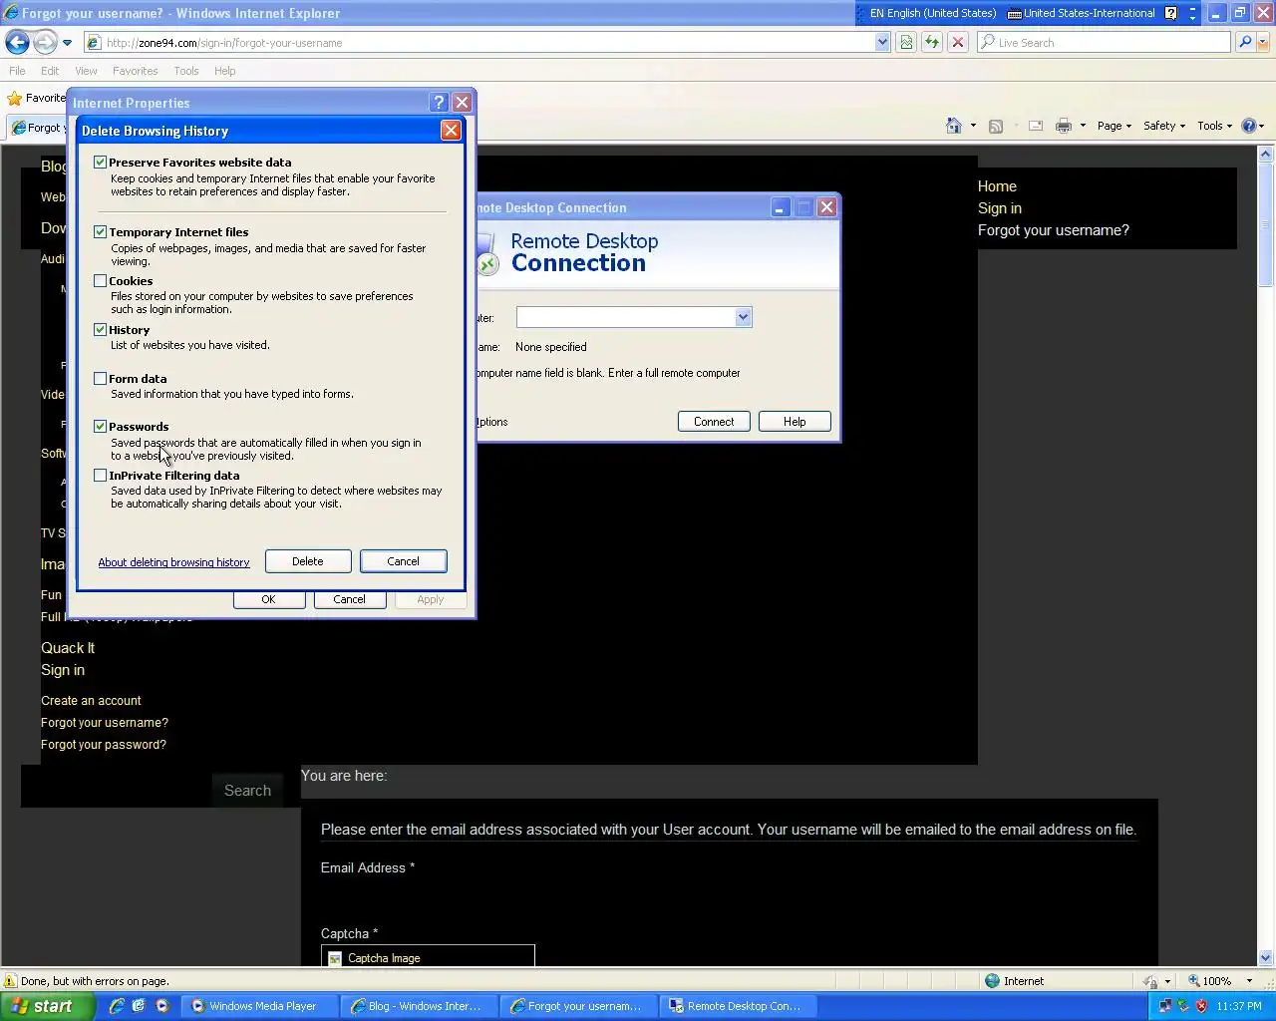Click the browser Forward arrow button
Image resolution: width=1276 pixels, height=1021 pixels.
coord(45,42)
